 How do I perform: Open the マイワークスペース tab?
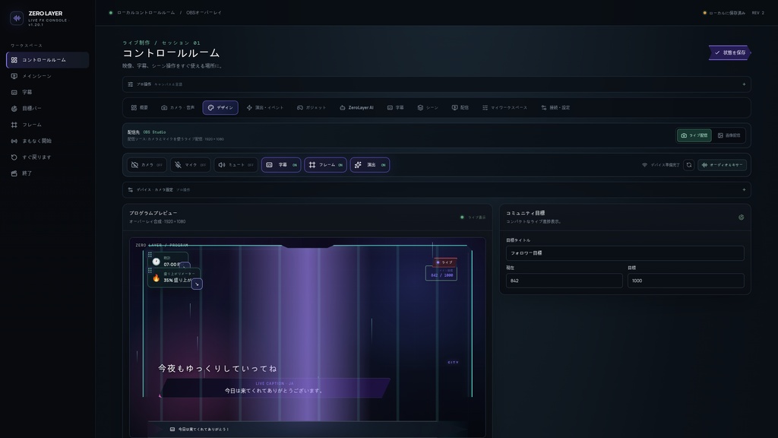point(504,108)
